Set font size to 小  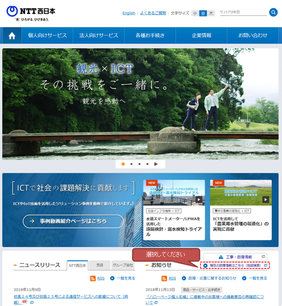pyautogui.click(x=195, y=13)
